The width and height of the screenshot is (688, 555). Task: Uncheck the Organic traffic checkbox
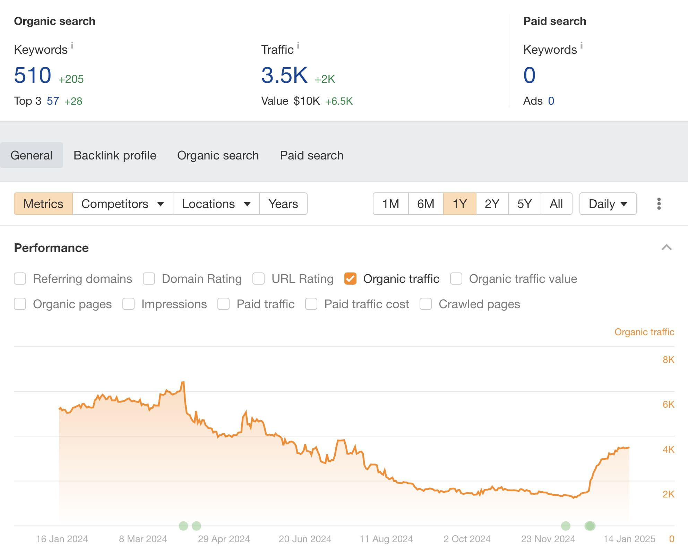point(350,279)
